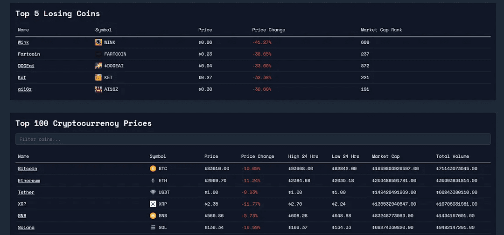Viewport: 504px width, 235px height.
Task: Open the Tether details link
Action: click(26, 192)
